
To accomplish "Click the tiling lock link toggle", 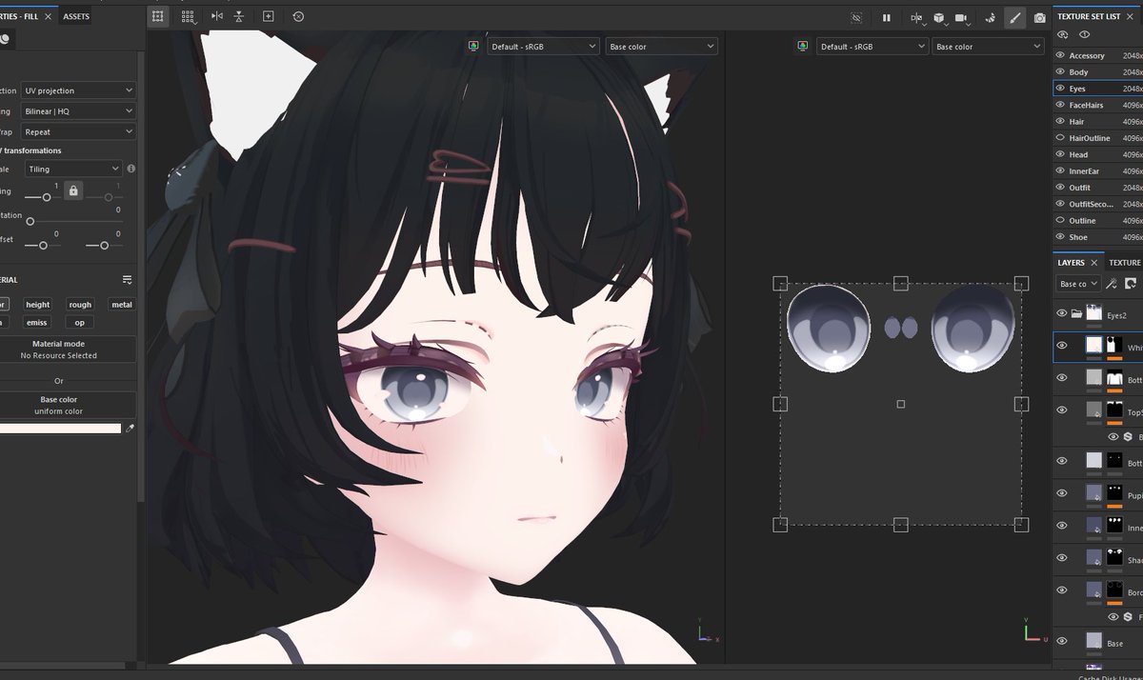I will tap(72, 190).
